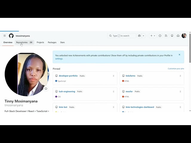The width and height of the screenshot is (191, 143).
Task: Open the moofar repository
Action: [129, 91]
